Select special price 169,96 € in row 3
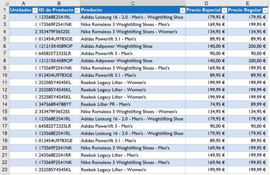Image resolution: width=270 pixels, height=175 pixels. coord(206,25)
